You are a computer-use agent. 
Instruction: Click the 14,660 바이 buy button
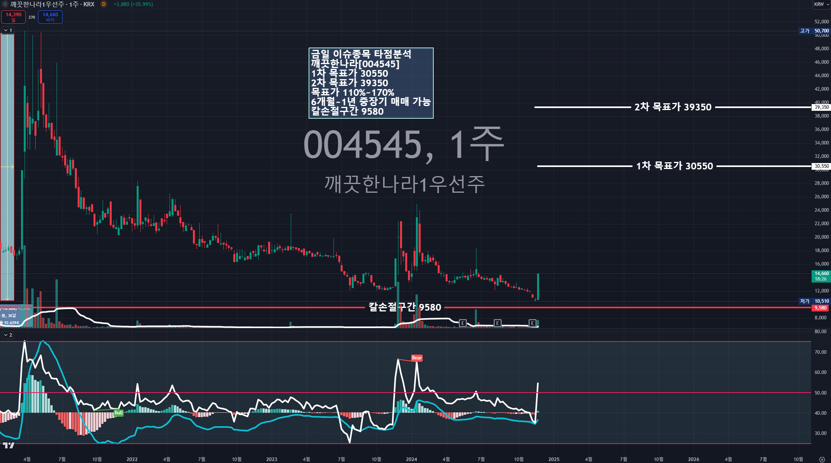[50, 17]
